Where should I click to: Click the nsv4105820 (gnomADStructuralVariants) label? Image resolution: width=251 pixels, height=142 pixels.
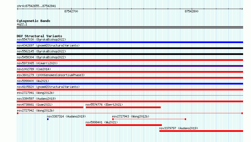tap(48, 87)
